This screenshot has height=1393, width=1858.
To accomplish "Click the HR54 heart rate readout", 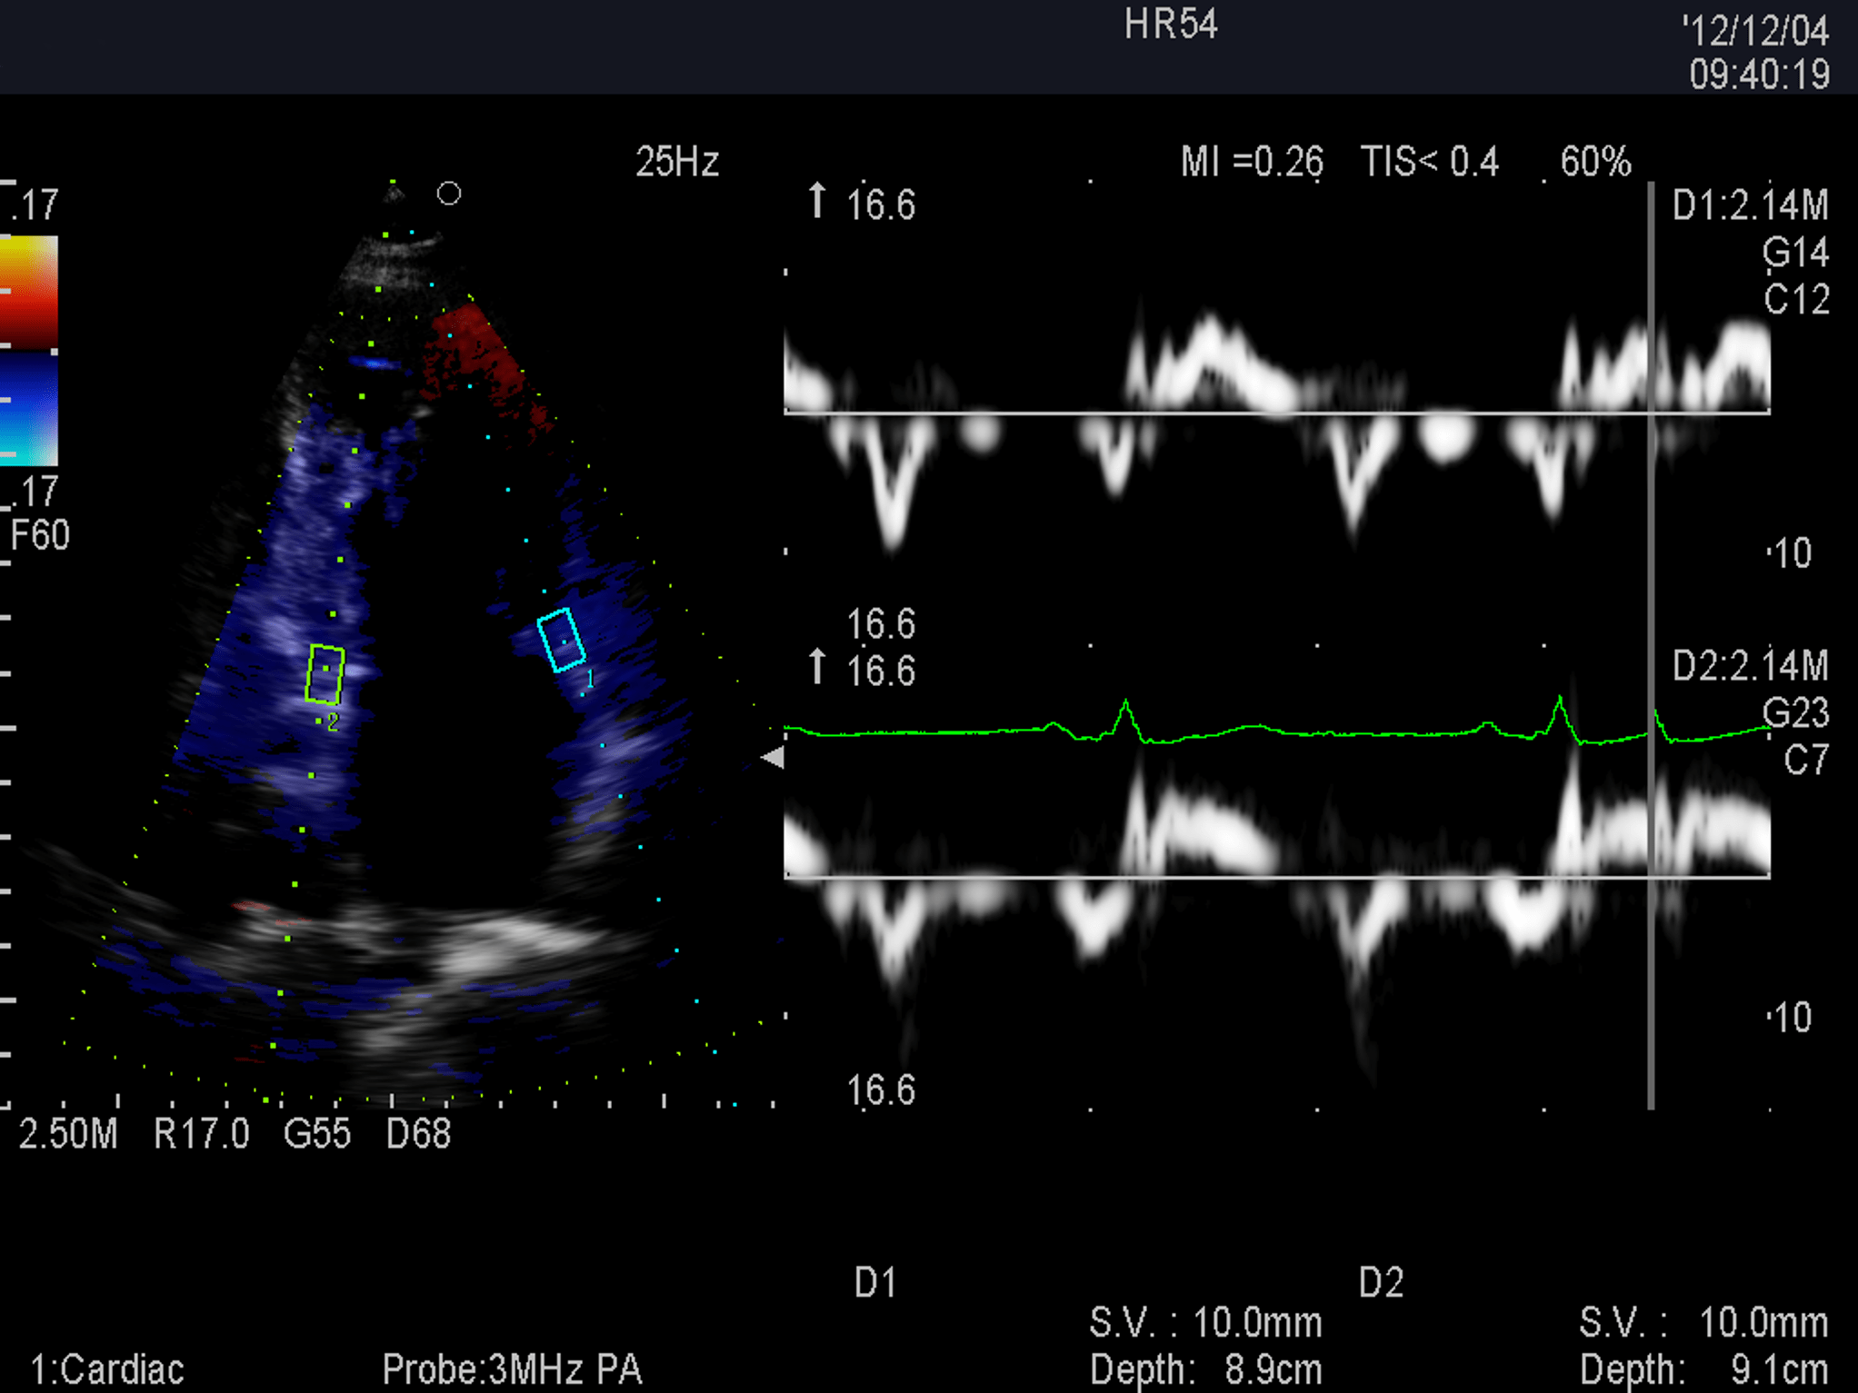I will coord(1171,25).
